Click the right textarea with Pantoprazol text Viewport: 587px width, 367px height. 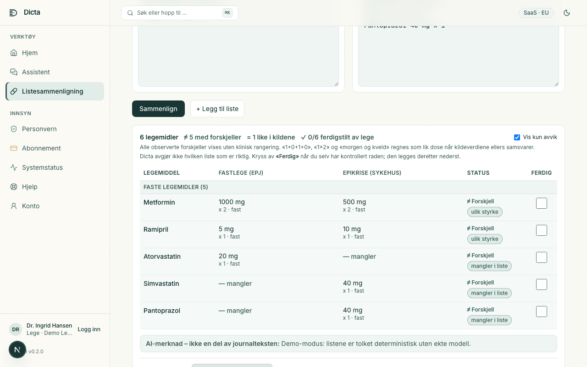click(459, 56)
